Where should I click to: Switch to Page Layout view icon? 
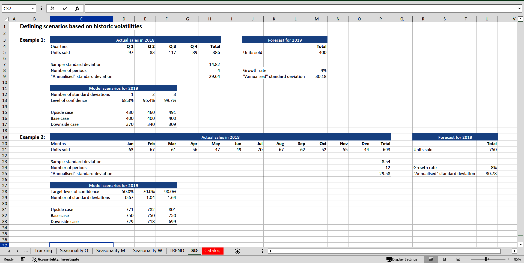445,259
